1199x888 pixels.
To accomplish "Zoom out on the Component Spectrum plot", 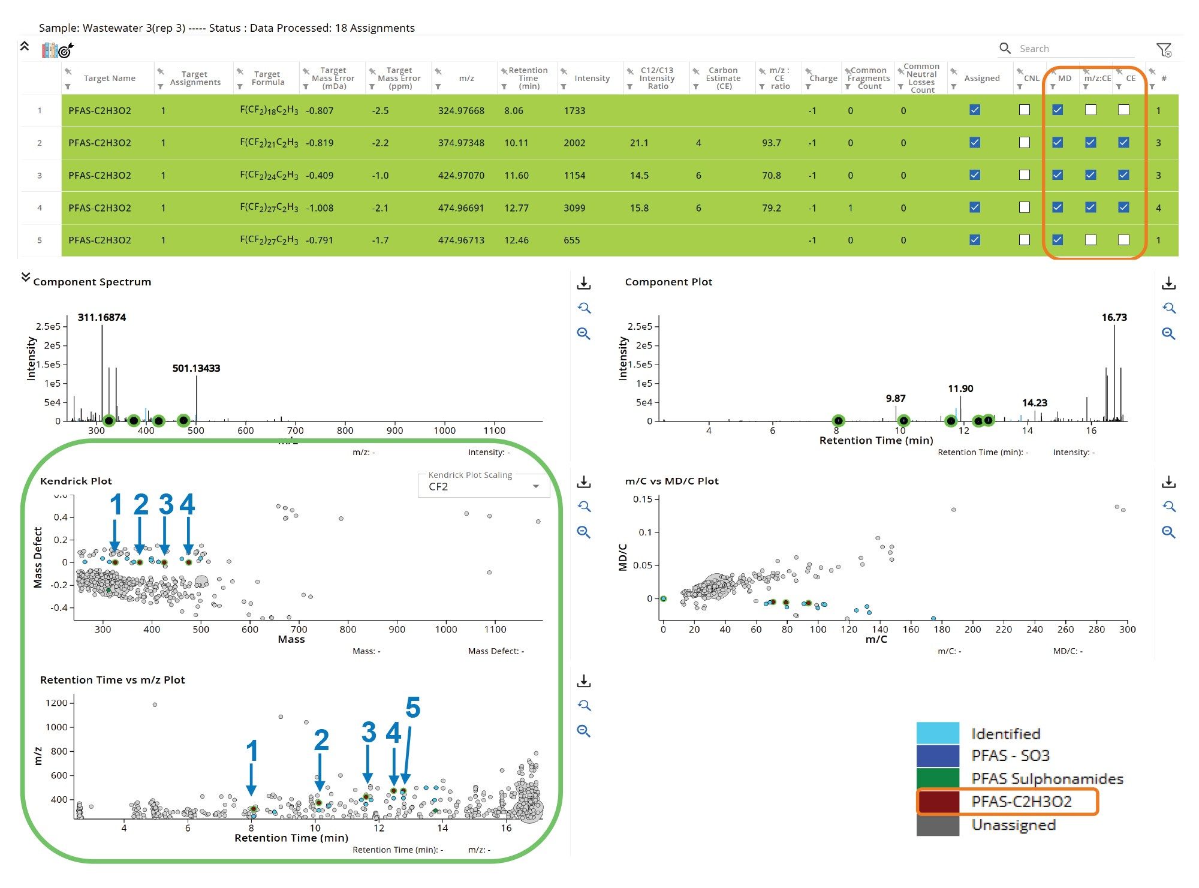I will [584, 333].
